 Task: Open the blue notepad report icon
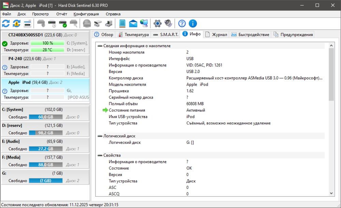[122, 24]
